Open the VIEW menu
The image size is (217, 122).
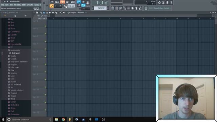(x=24, y=5)
